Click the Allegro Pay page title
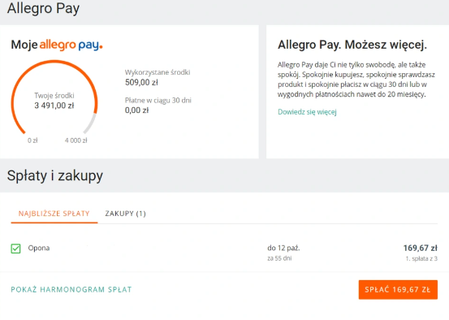Screen dimensions: 449x320 coord(43,8)
